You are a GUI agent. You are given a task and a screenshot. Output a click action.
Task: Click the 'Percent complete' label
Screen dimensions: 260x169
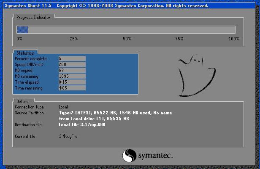pyautogui.click(x=31, y=59)
